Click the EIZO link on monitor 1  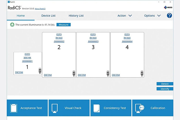point(27,54)
